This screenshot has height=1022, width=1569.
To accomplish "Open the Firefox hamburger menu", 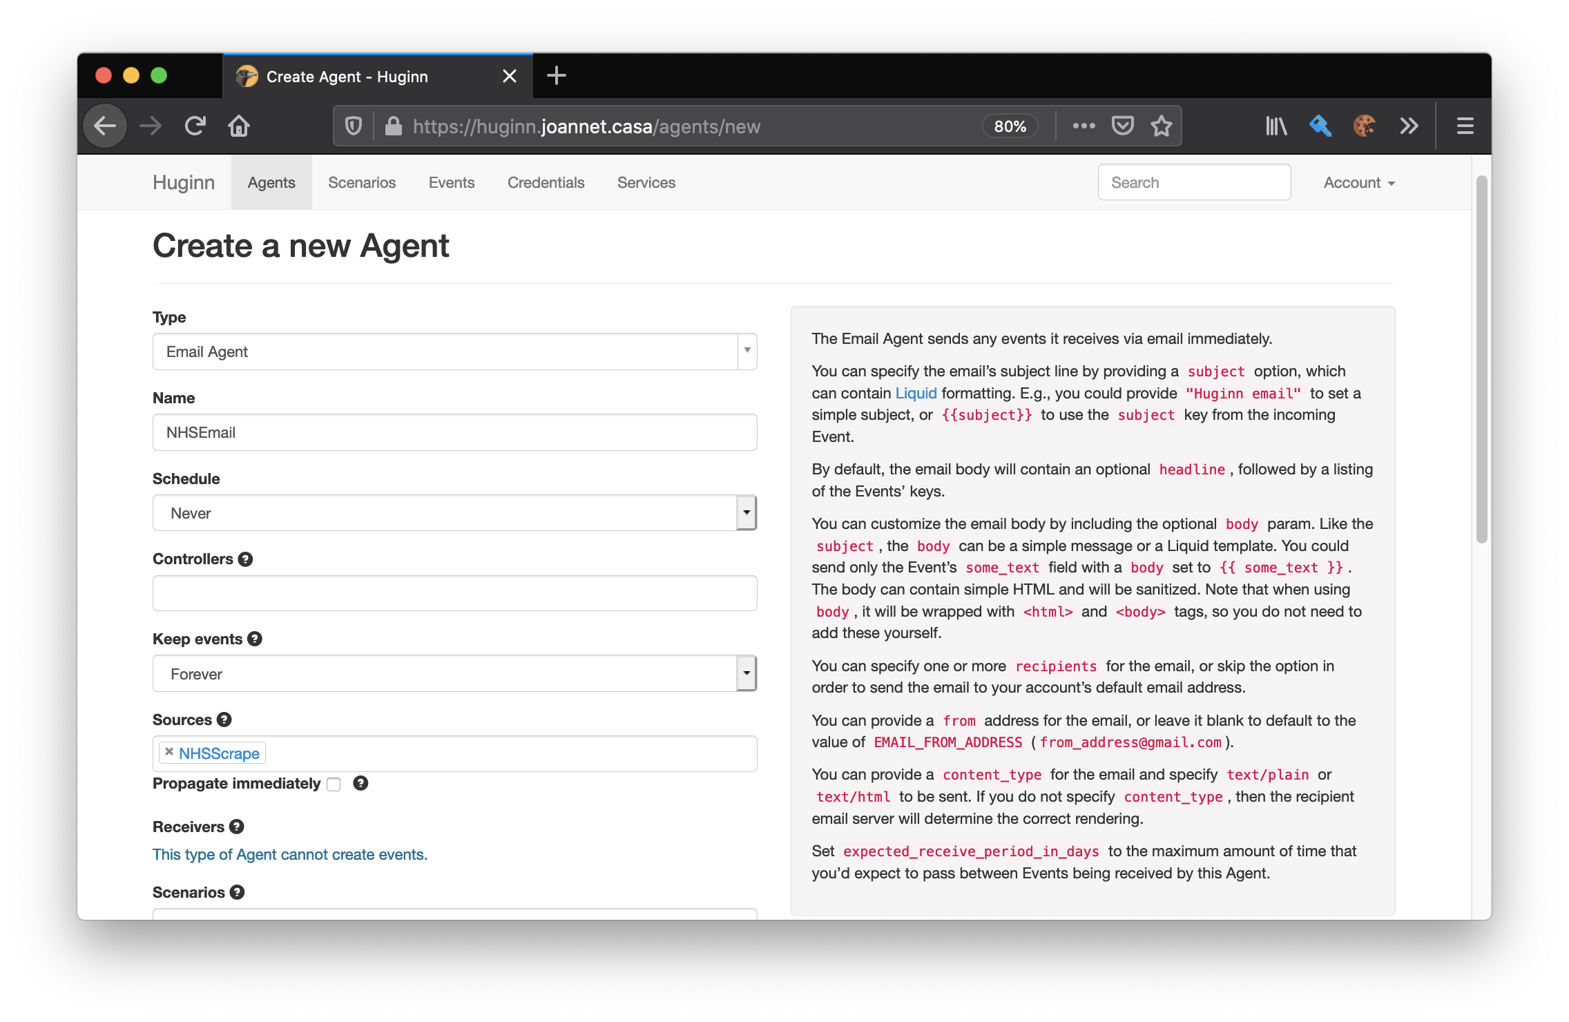I will point(1465,126).
